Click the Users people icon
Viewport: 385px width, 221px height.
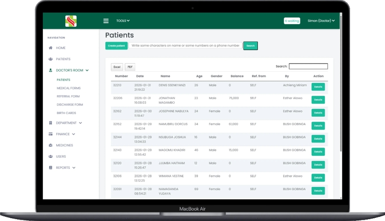click(51, 156)
